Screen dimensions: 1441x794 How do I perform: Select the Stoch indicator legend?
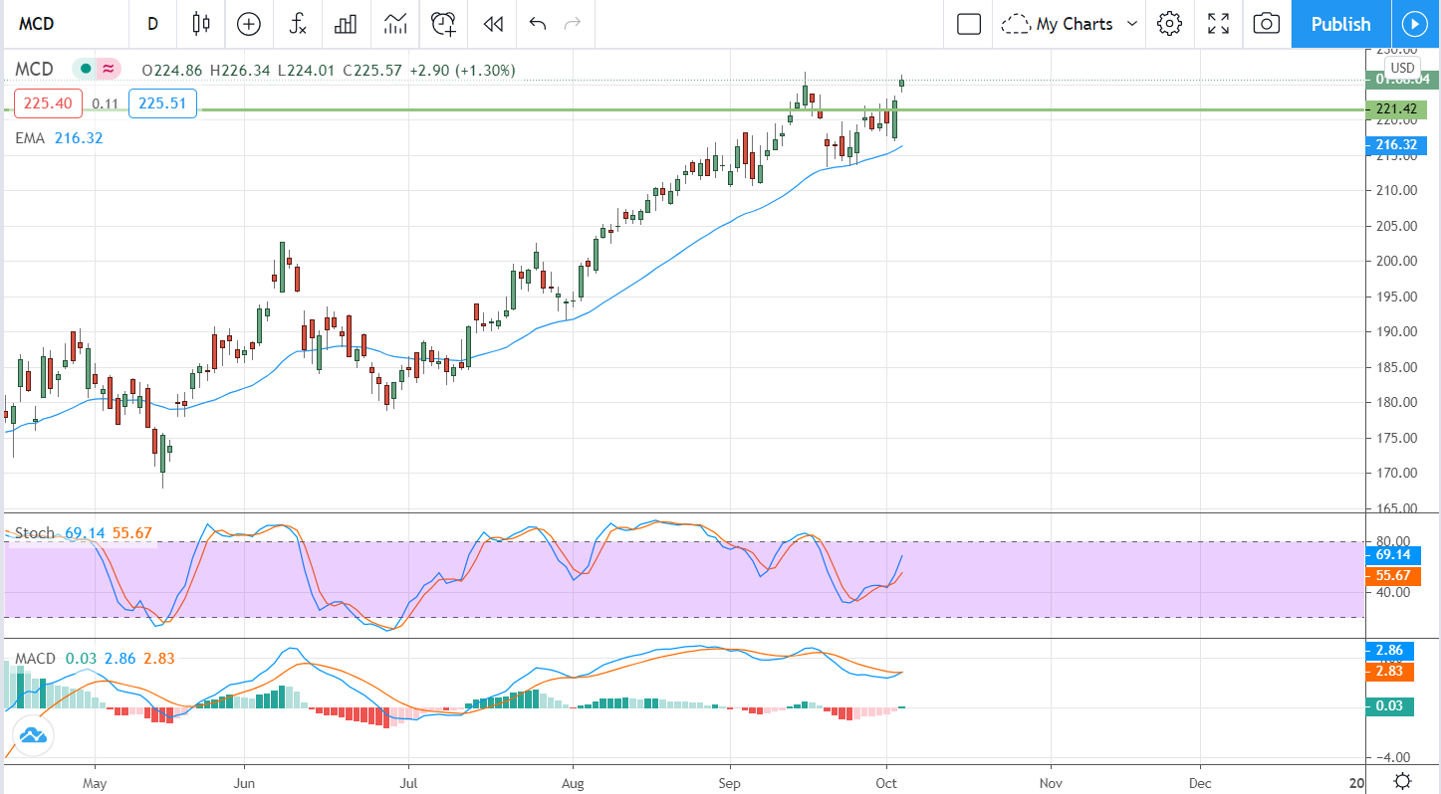35,533
